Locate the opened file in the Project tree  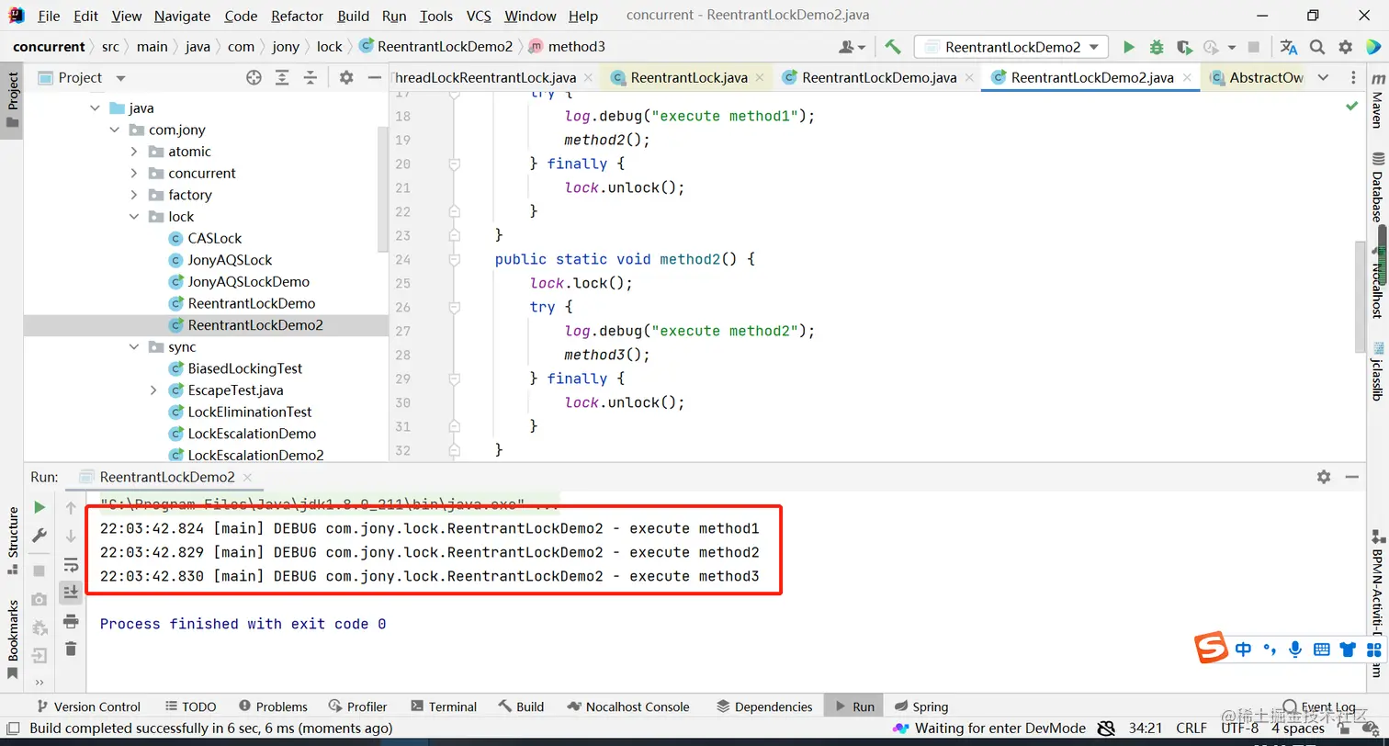(254, 78)
